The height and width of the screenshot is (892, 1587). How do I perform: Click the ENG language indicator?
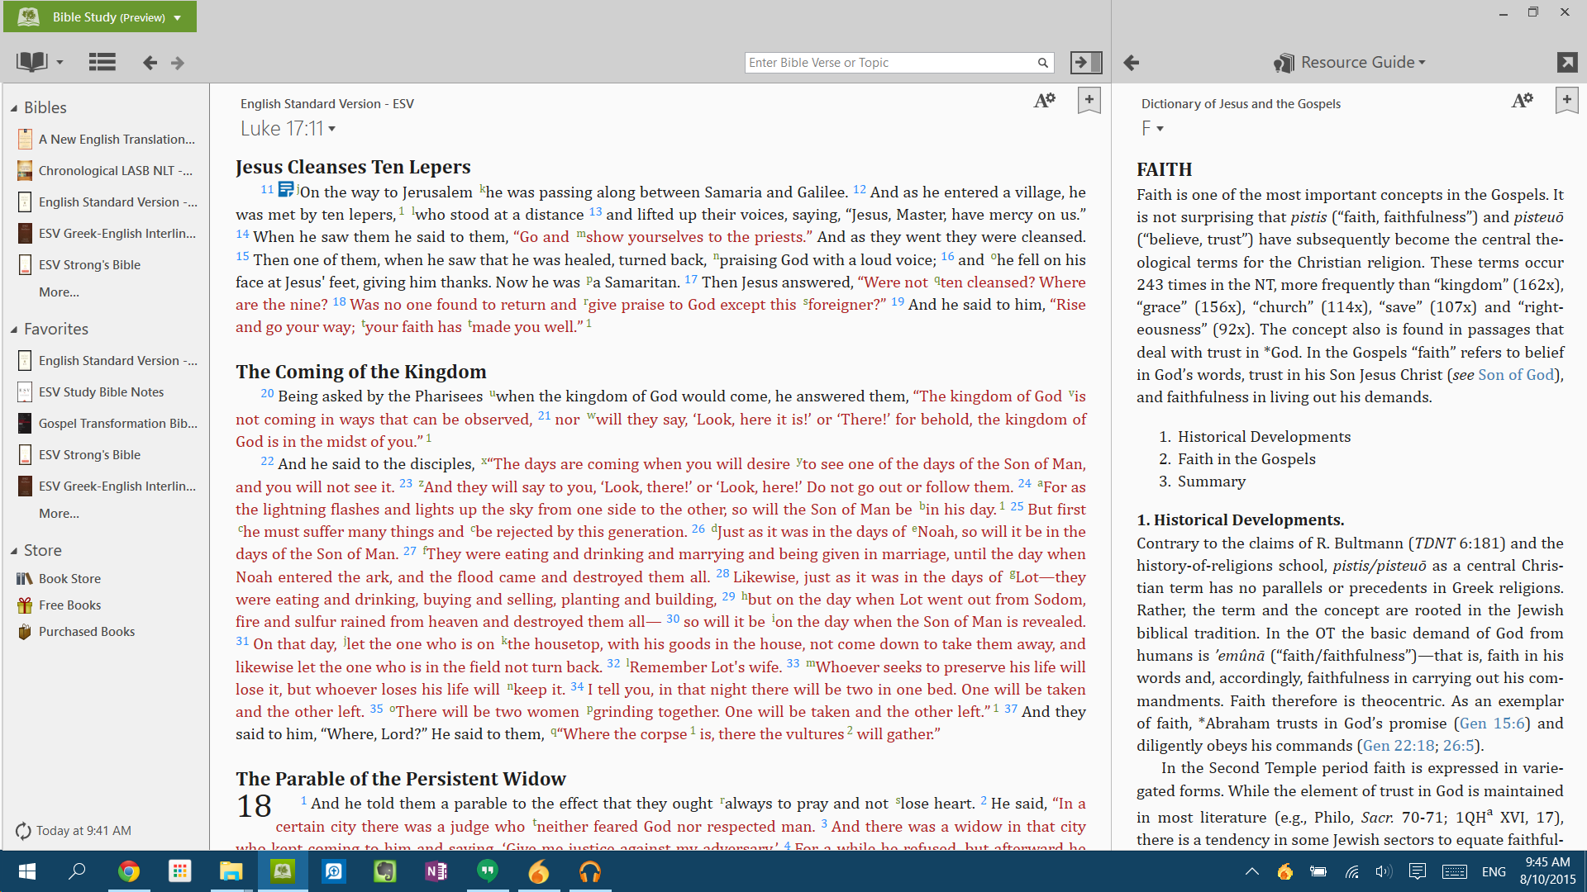pos(1494,871)
